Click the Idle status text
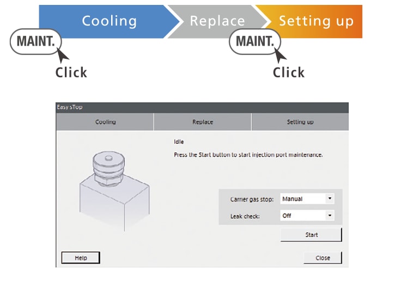Screen dimensions: 401x281 [179, 142]
